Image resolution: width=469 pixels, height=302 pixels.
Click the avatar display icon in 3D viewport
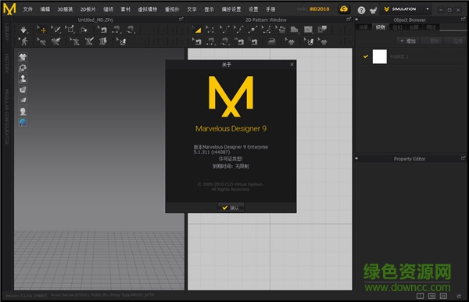[23, 79]
